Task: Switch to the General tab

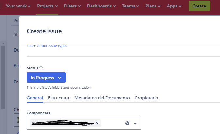Action: tap(35, 98)
